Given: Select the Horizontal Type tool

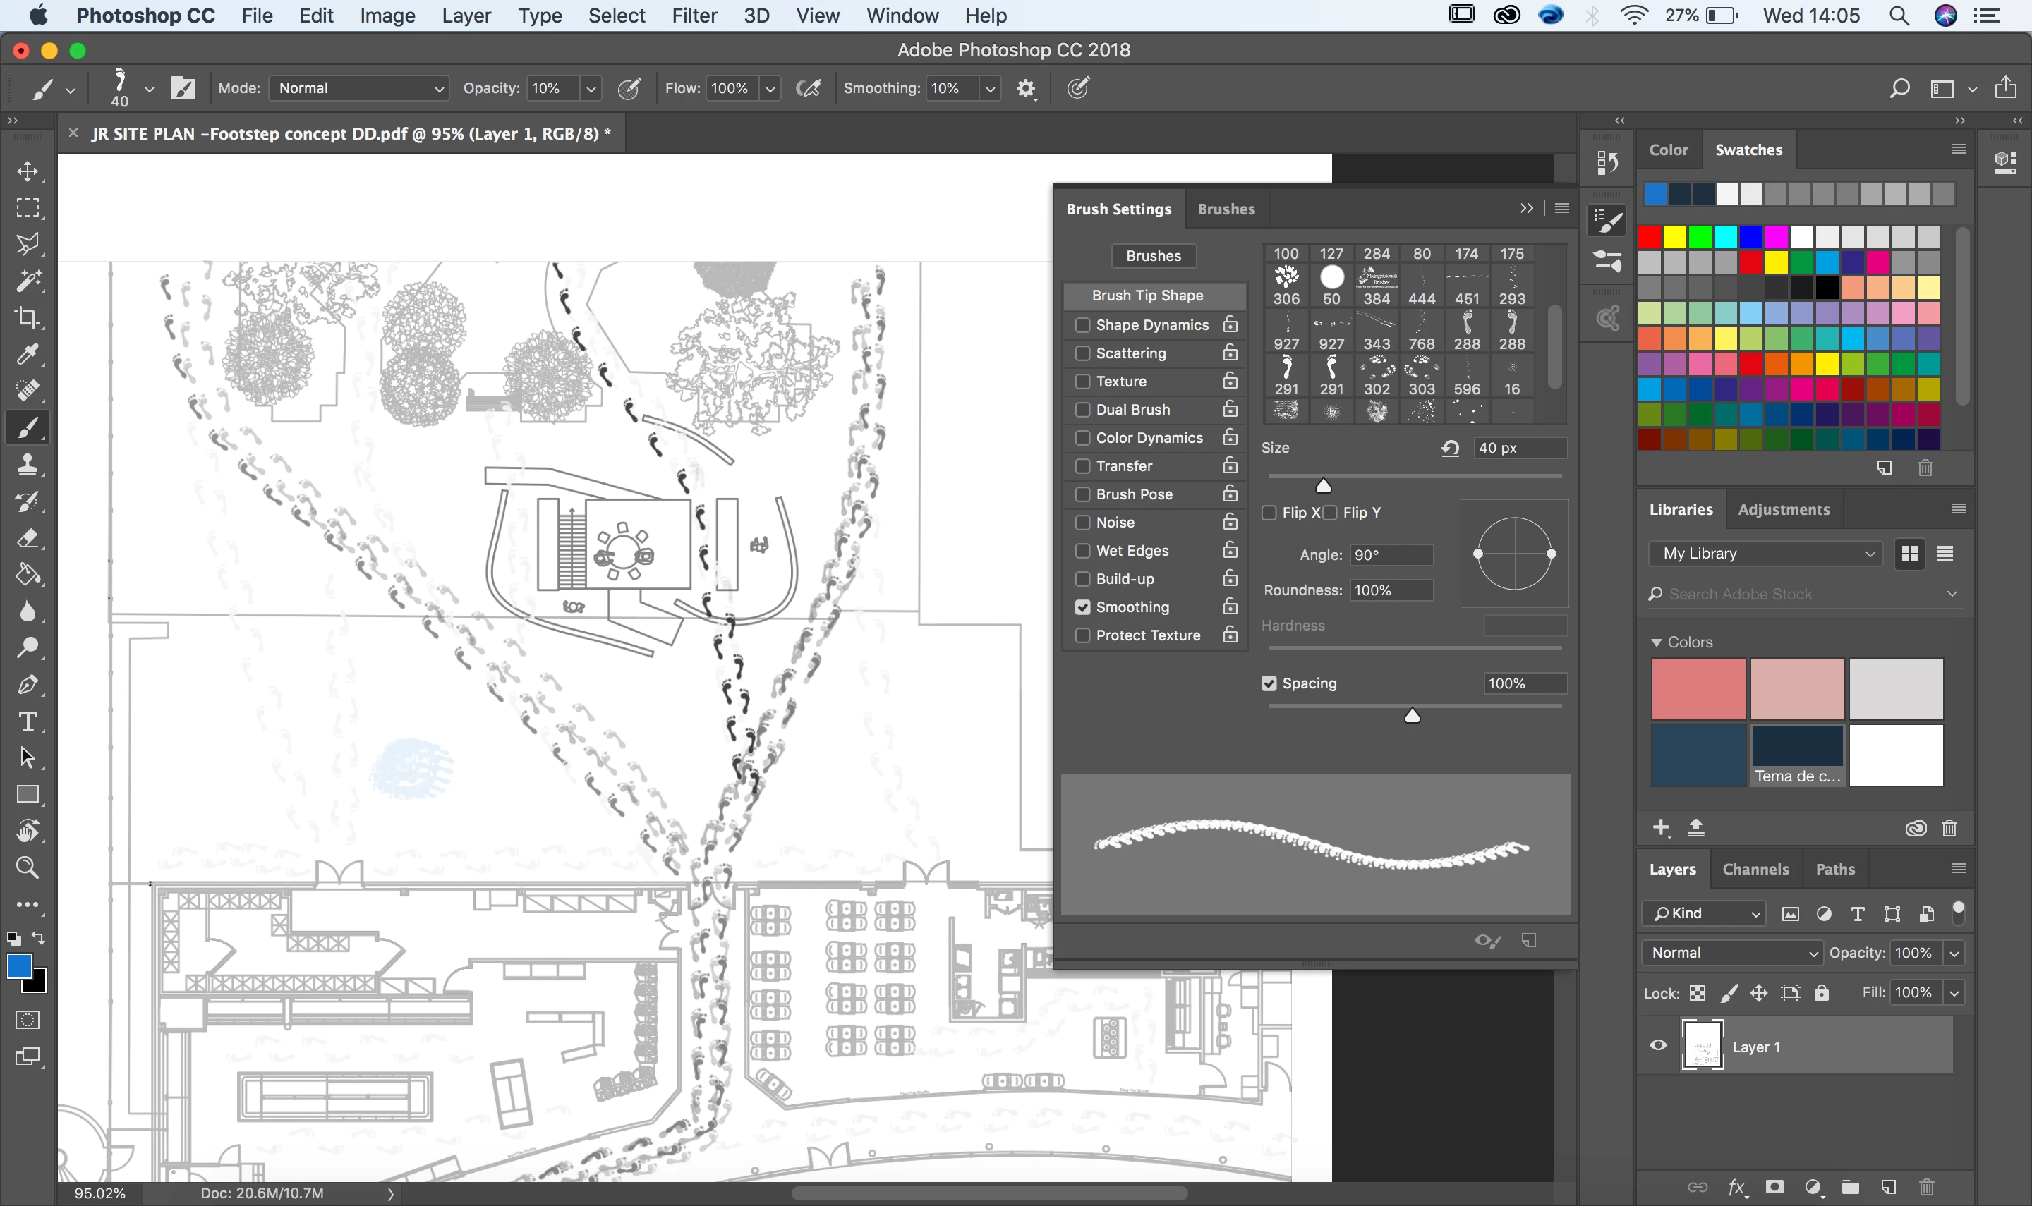Looking at the screenshot, I should 28,721.
